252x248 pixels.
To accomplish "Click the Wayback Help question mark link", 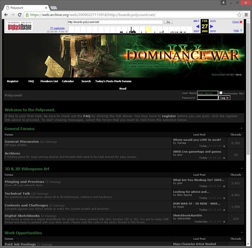I will 238,31.
